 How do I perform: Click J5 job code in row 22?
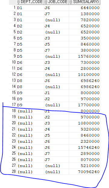pyautogui.click(x=47, y=135)
